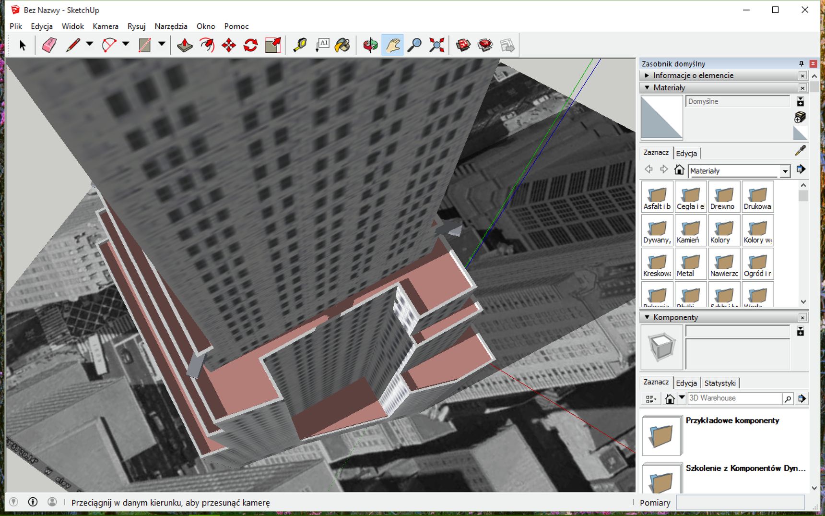Viewport: 825px width, 516px height.
Task: Click the components search magnifier button
Action: 788,398
